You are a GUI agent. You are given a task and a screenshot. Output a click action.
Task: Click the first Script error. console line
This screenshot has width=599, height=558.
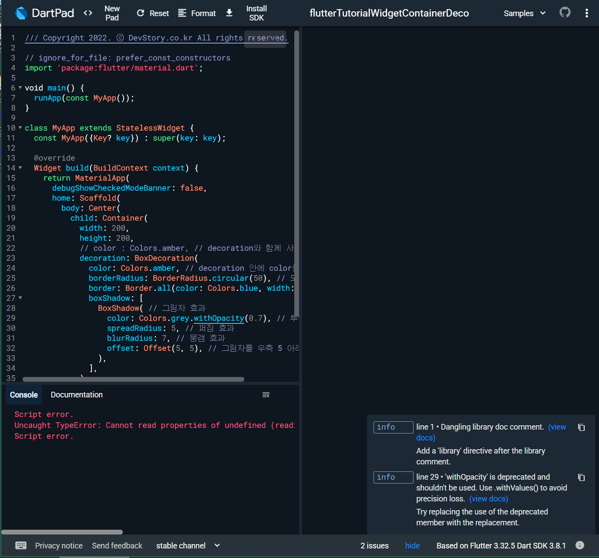[44, 414]
